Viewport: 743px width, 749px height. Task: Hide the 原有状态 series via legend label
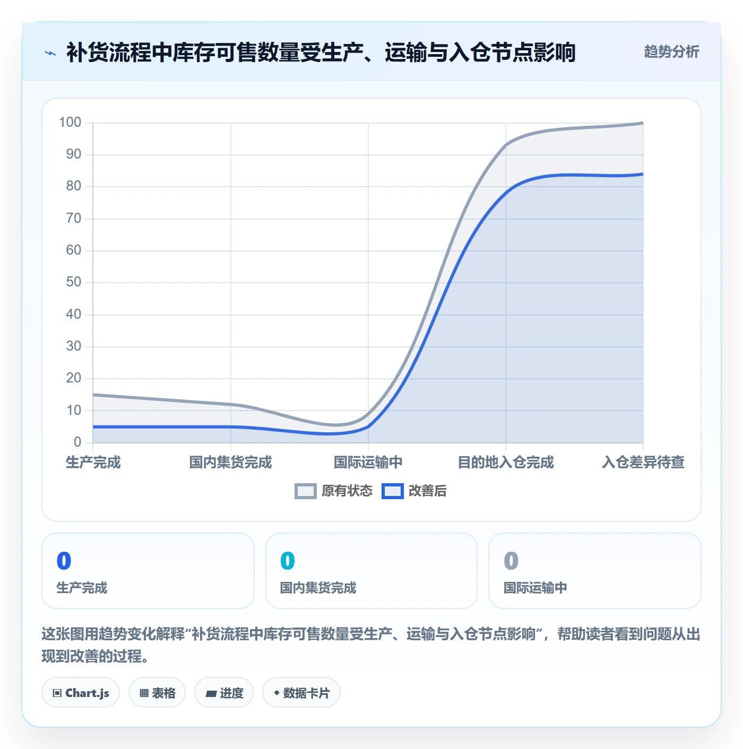tap(347, 491)
